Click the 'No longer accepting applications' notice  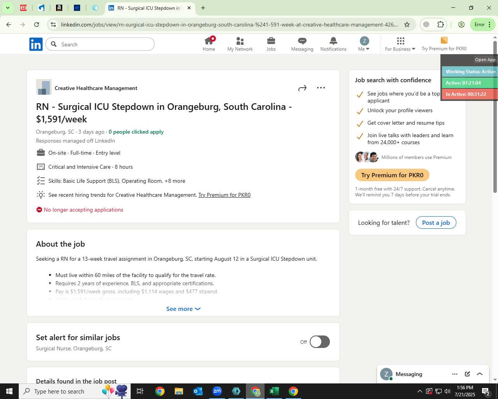(80, 210)
